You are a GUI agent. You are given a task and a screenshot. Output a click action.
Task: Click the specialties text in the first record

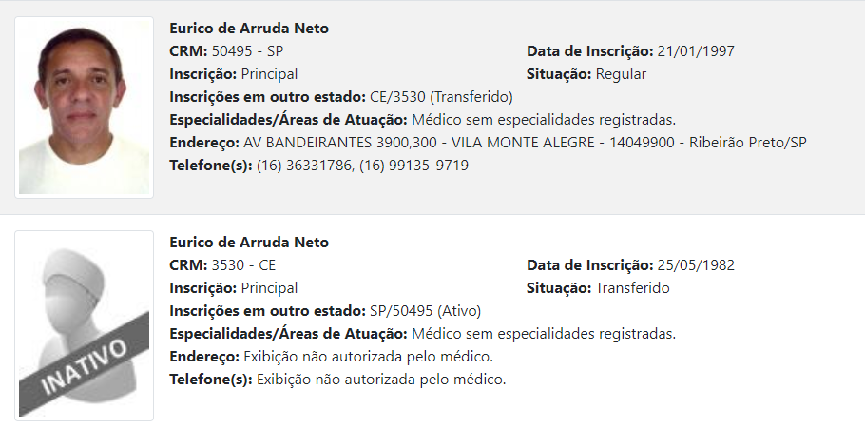pyautogui.click(x=544, y=120)
